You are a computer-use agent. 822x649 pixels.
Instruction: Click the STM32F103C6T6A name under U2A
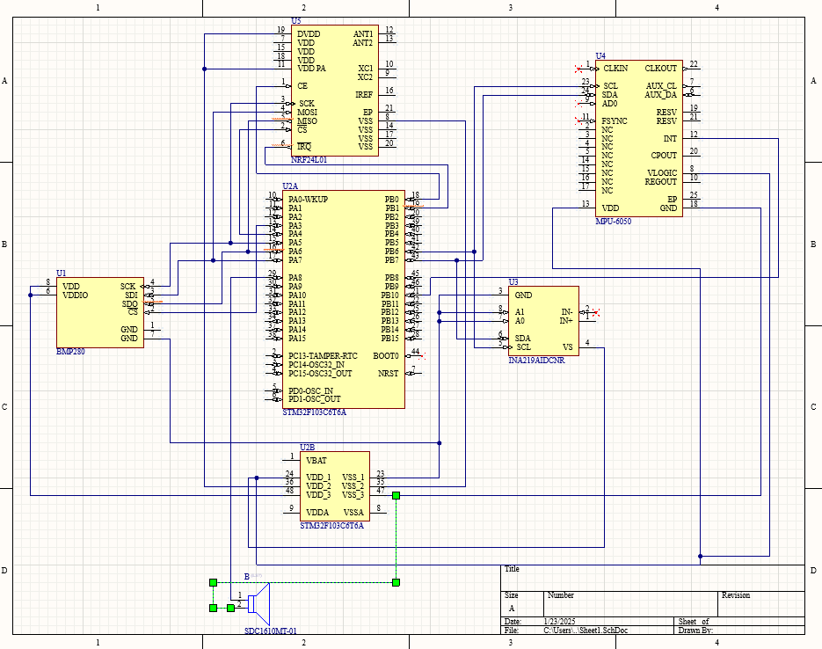(x=315, y=412)
